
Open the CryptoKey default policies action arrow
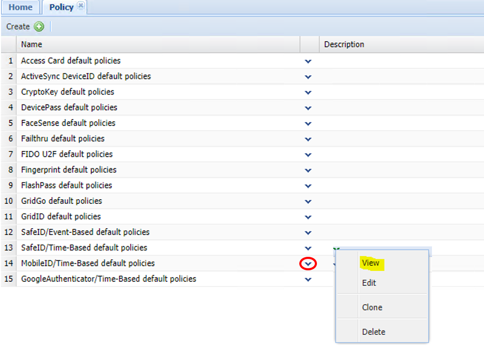coord(308,93)
